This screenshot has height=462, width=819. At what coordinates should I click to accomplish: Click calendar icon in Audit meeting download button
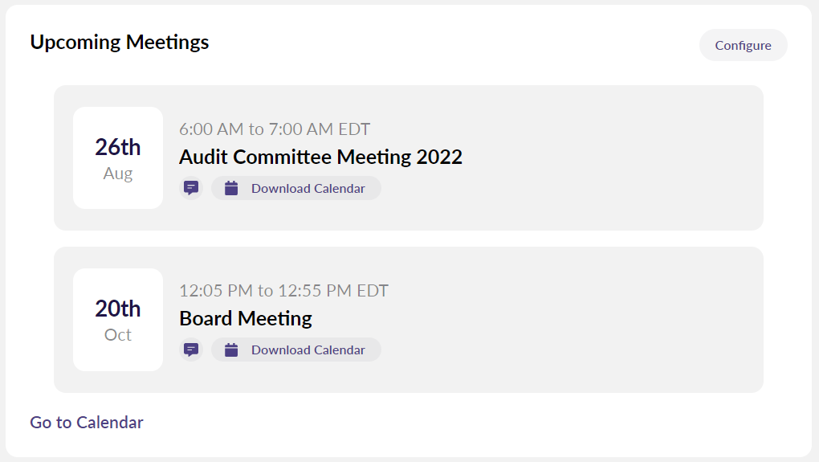pyautogui.click(x=231, y=189)
